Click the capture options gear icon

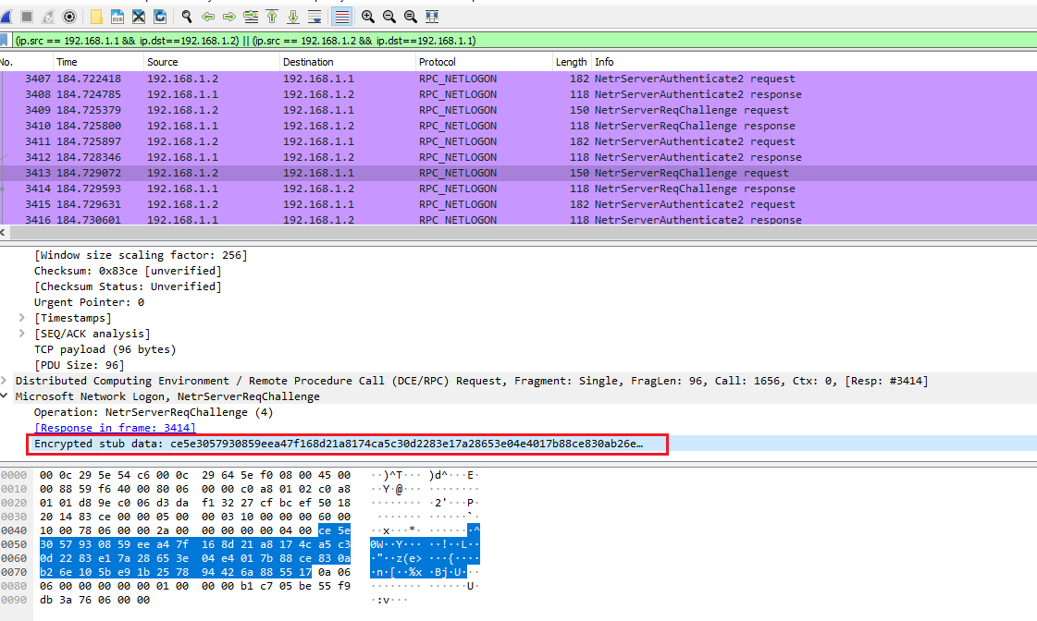pyautogui.click(x=69, y=17)
